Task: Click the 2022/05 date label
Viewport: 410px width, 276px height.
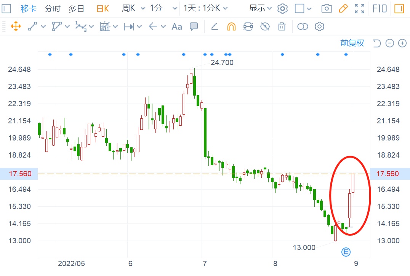Action: (71, 263)
